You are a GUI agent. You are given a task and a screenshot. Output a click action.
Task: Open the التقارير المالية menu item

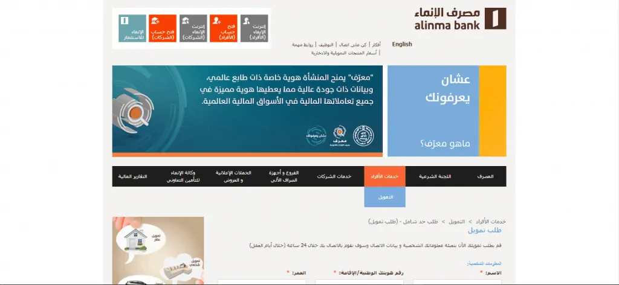click(x=132, y=176)
